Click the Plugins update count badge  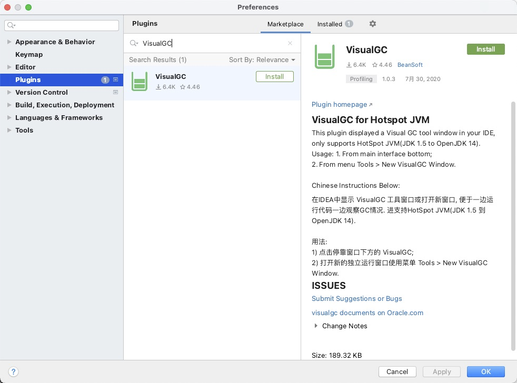click(105, 80)
